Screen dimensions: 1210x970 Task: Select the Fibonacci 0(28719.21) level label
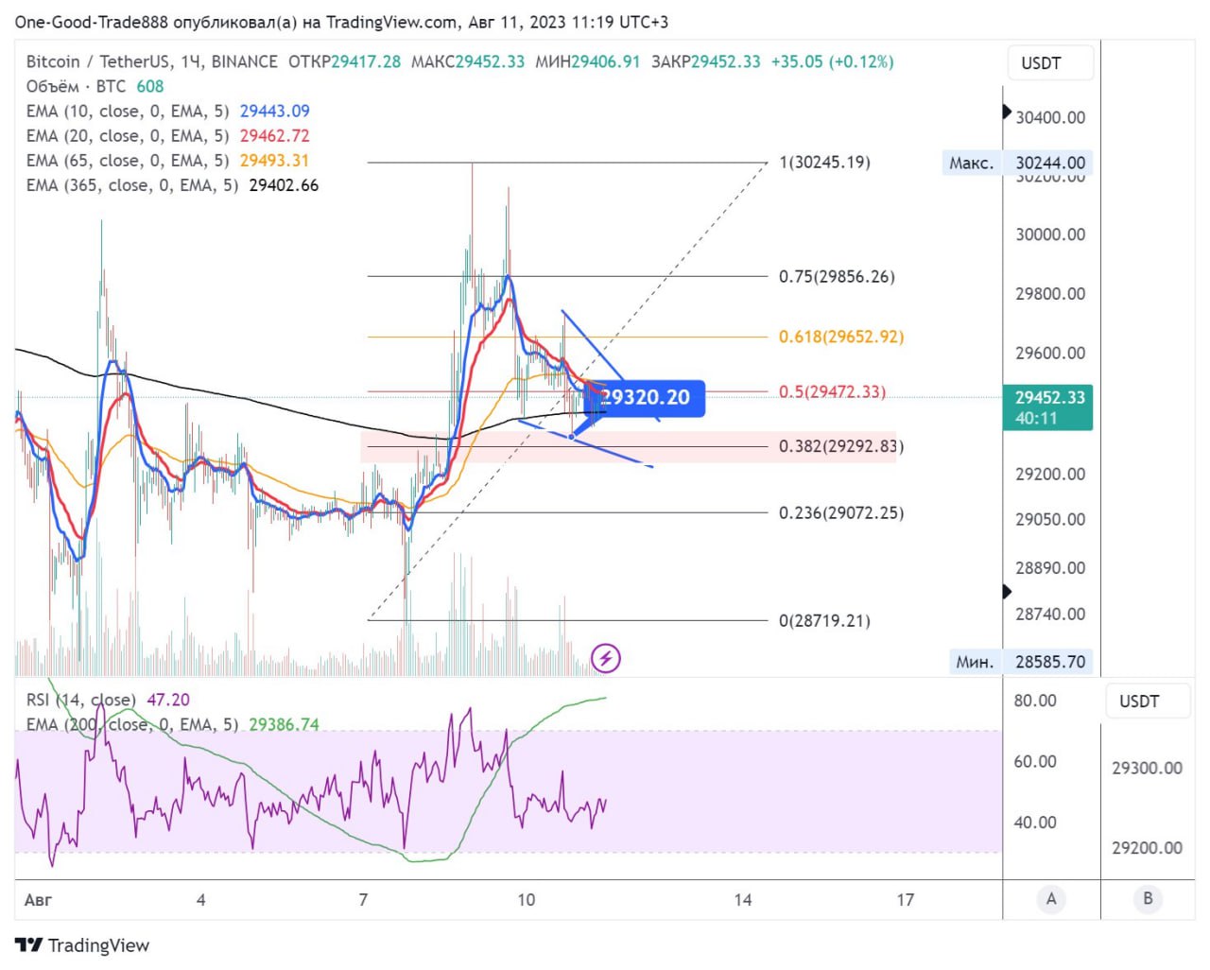pyautogui.click(x=824, y=621)
